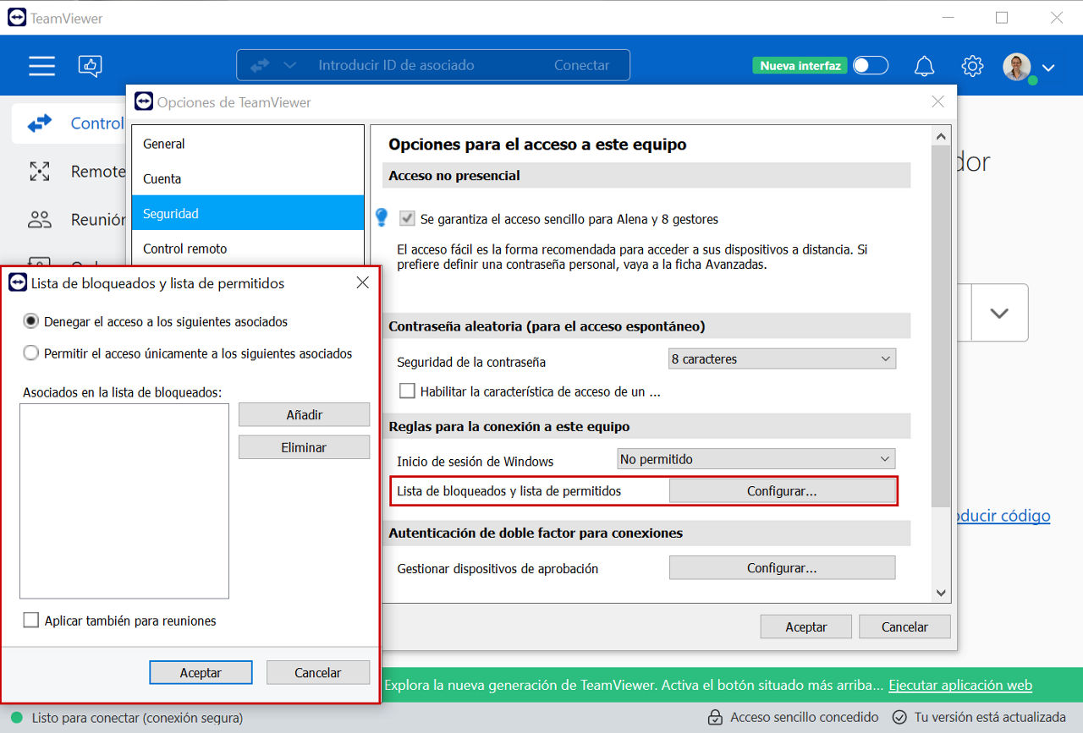The width and height of the screenshot is (1083, 733).
Task: Click the checkmark version updated icon
Action: pos(899,718)
